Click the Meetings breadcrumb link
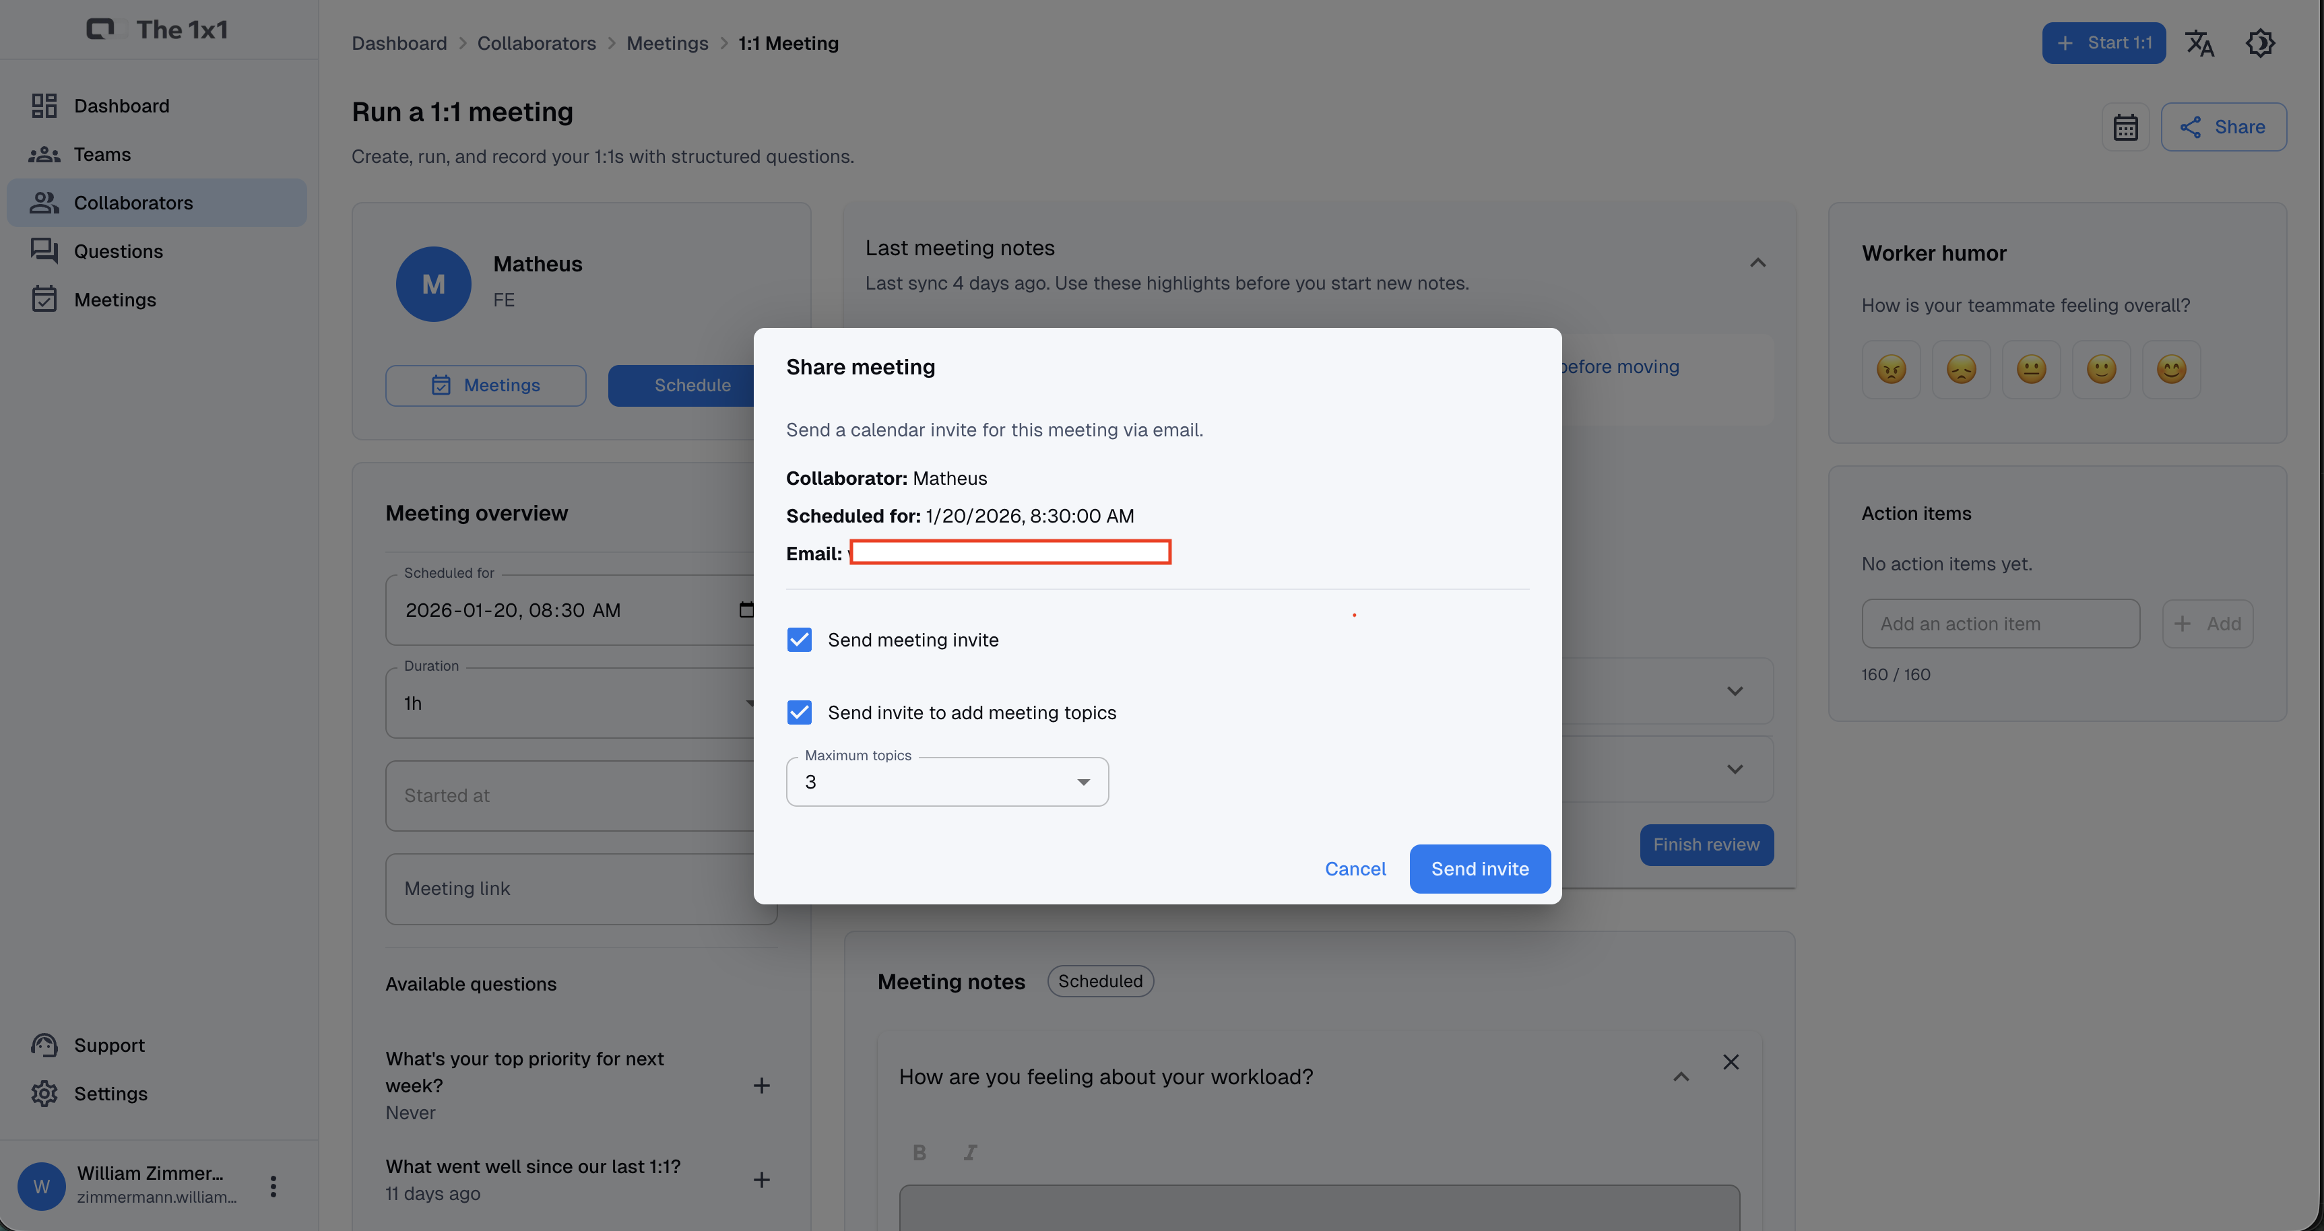Screen dimensions: 2324x1231 667,43
